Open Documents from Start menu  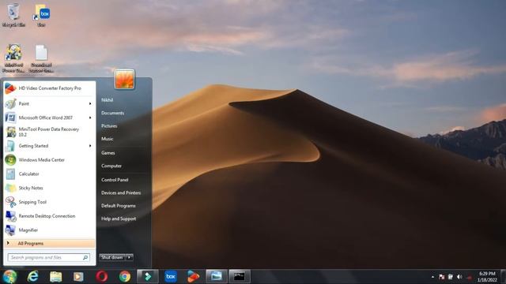[x=112, y=113]
